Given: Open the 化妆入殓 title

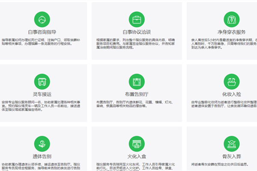Looking at the screenshot, I should (x=232, y=94).
